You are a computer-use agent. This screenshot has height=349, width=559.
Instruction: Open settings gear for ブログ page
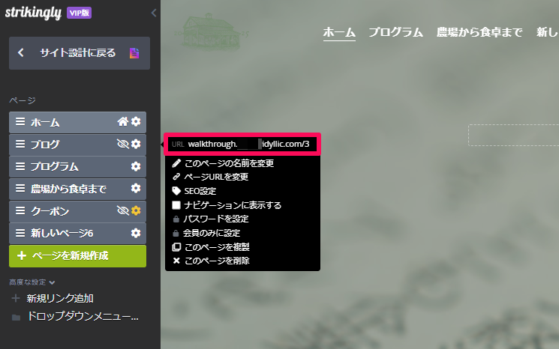tap(136, 144)
